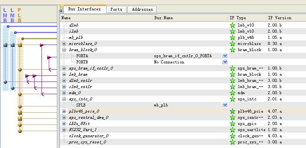The image size is (306, 148).
Task: Click the xps_bram_if_cntlr_0_PORTA bus name value
Action: [183, 56]
